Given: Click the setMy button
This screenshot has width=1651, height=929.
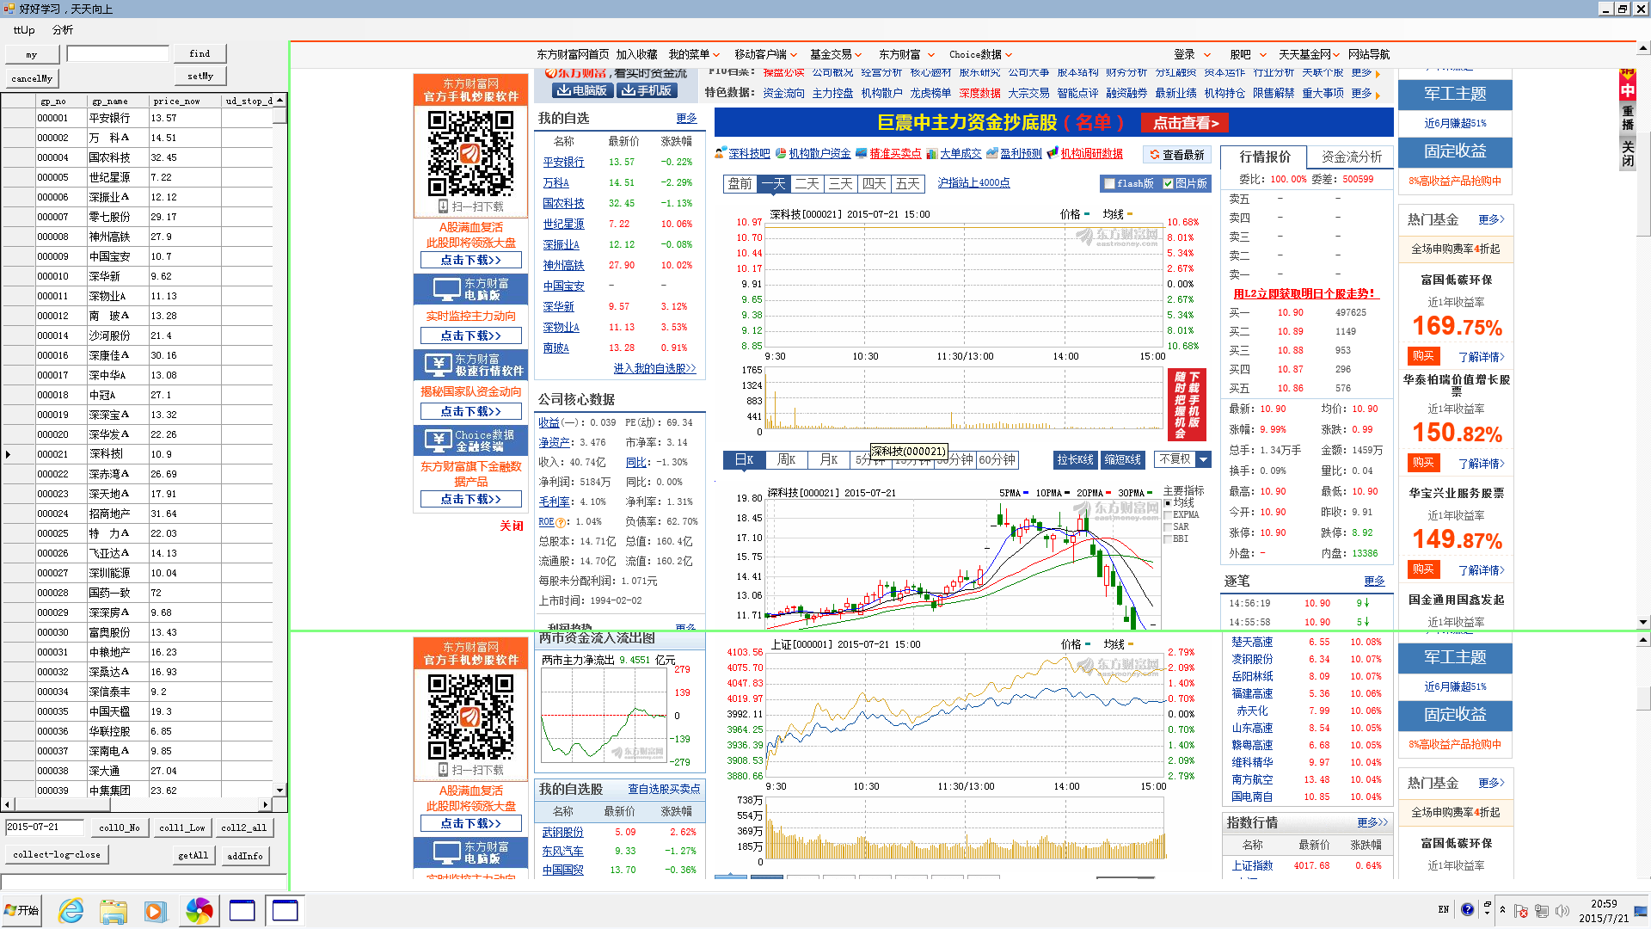Looking at the screenshot, I should pyautogui.click(x=200, y=77).
